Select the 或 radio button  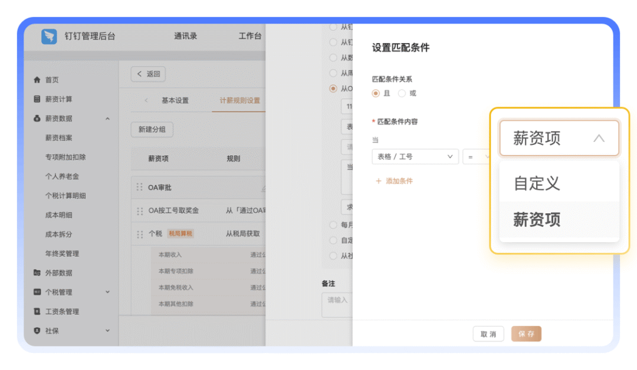coord(402,93)
